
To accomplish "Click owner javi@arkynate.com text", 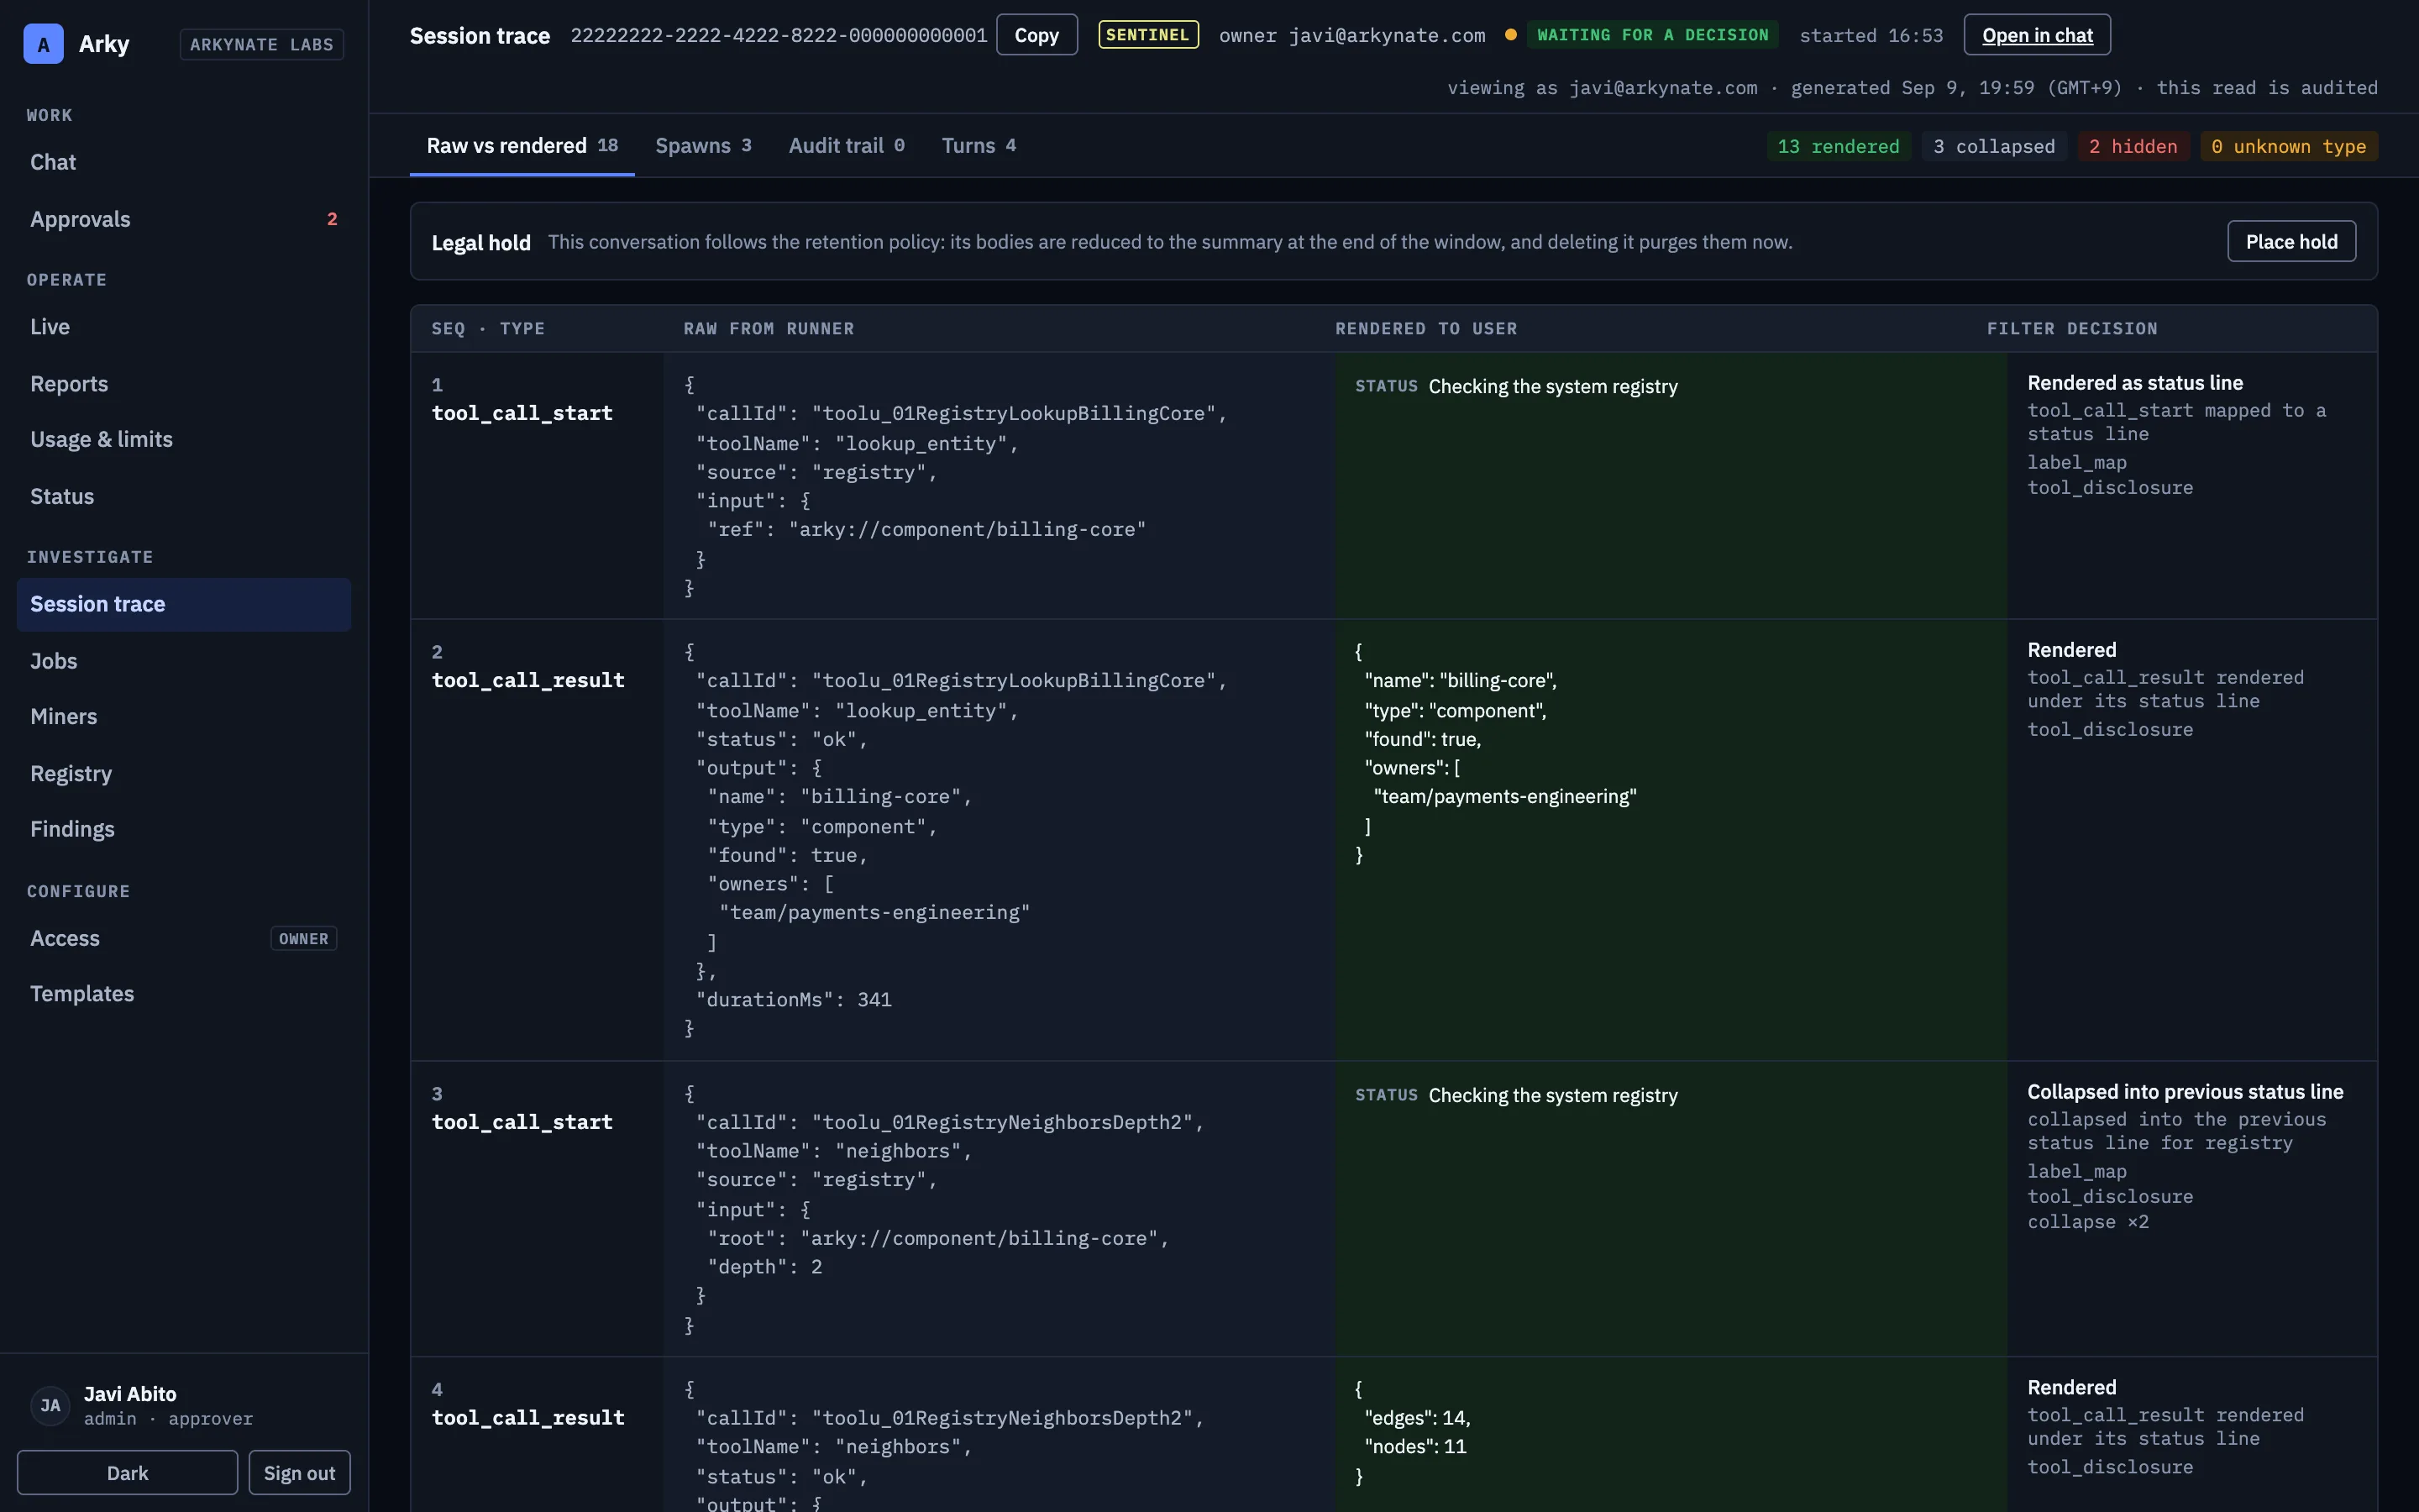I will click(1351, 35).
